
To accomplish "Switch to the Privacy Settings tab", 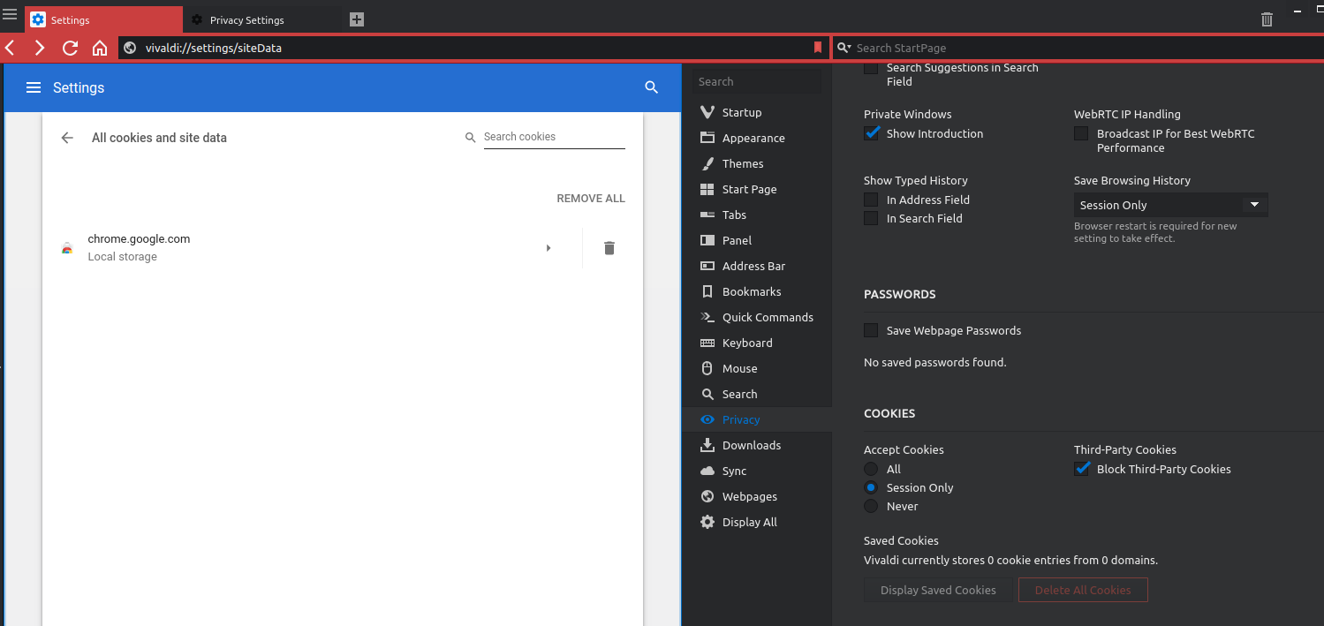I will tap(262, 19).
